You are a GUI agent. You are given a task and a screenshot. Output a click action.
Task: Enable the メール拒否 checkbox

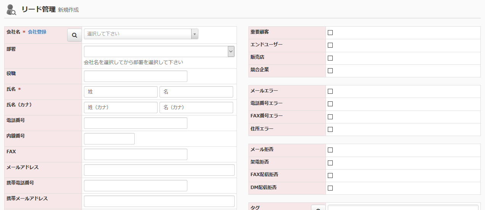click(330, 150)
